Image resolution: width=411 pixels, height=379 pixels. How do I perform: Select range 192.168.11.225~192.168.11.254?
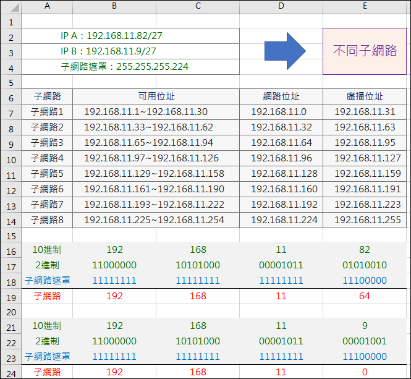tap(156, 220)
